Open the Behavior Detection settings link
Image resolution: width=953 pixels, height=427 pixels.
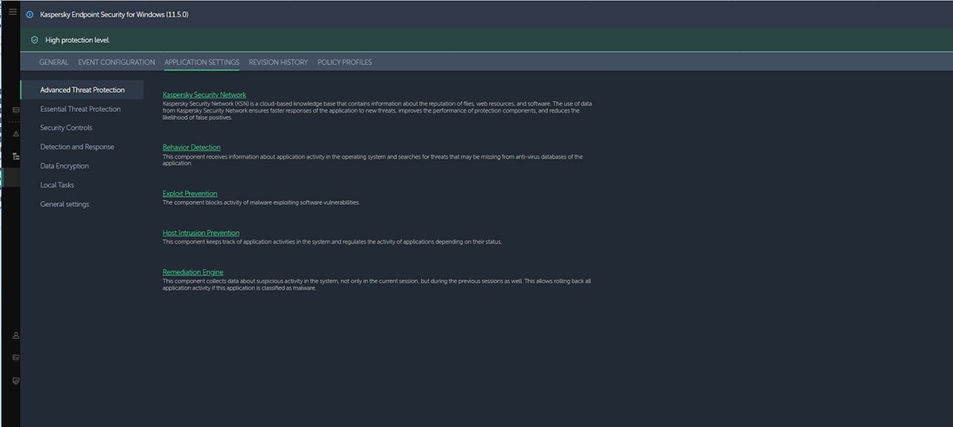coord(191,148)
